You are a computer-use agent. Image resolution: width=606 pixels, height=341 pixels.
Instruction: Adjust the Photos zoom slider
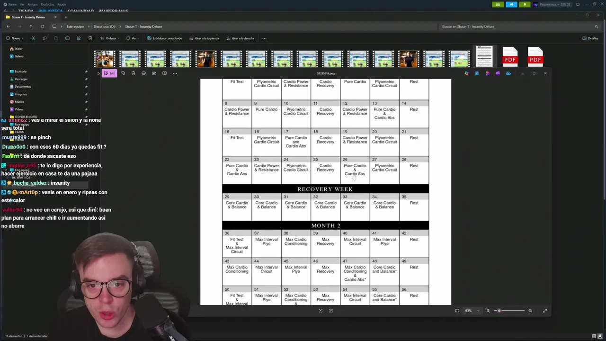click(x=509, y=311)
